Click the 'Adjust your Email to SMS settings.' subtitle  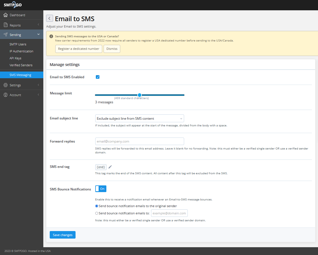click(71, 26)
